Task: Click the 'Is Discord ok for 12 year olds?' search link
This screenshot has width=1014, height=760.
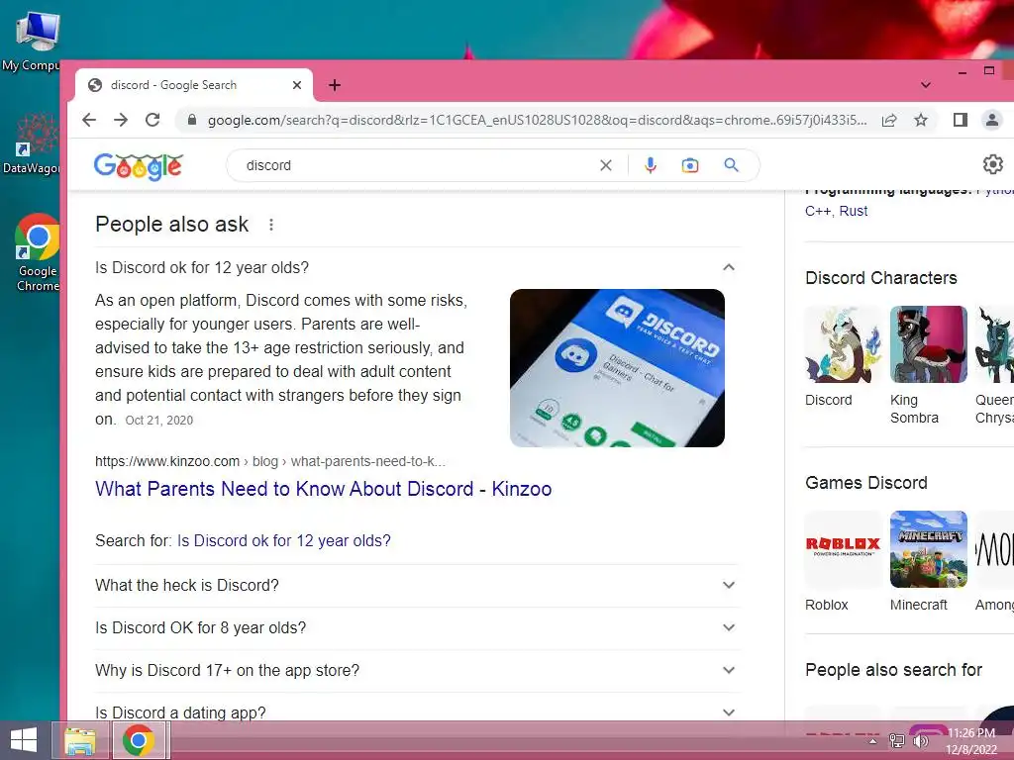Action: click(x=284, y=540)
